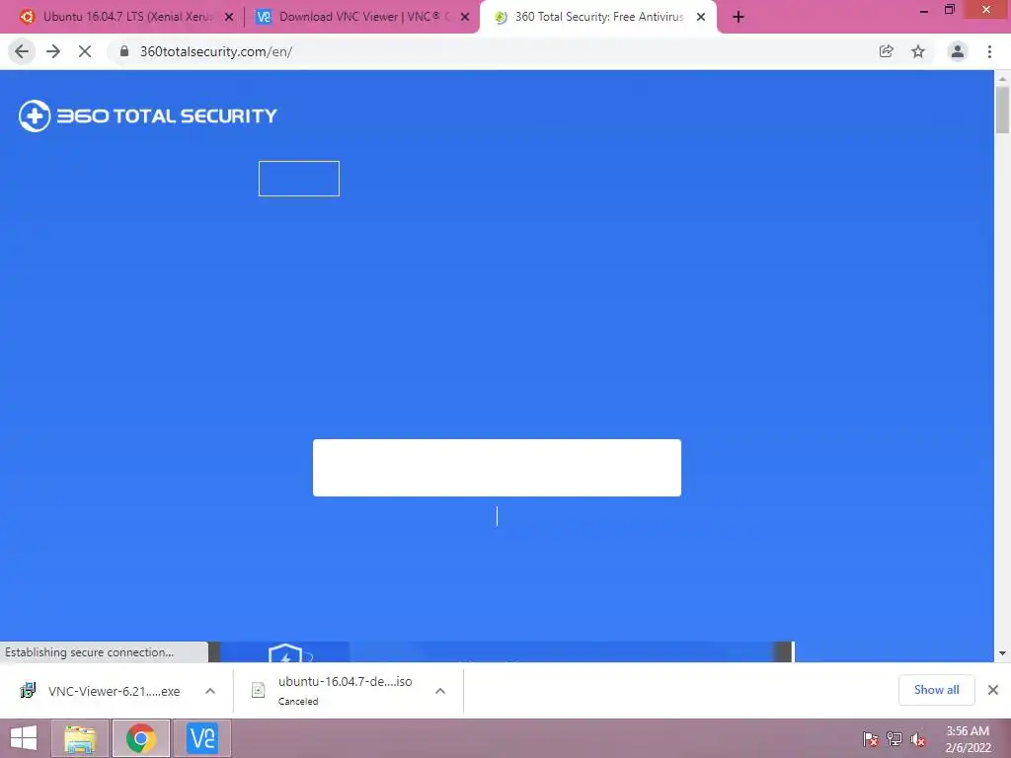The image size is (1011, 758).
Task: Open Windows Start menu
Action: tap(24, 738)
